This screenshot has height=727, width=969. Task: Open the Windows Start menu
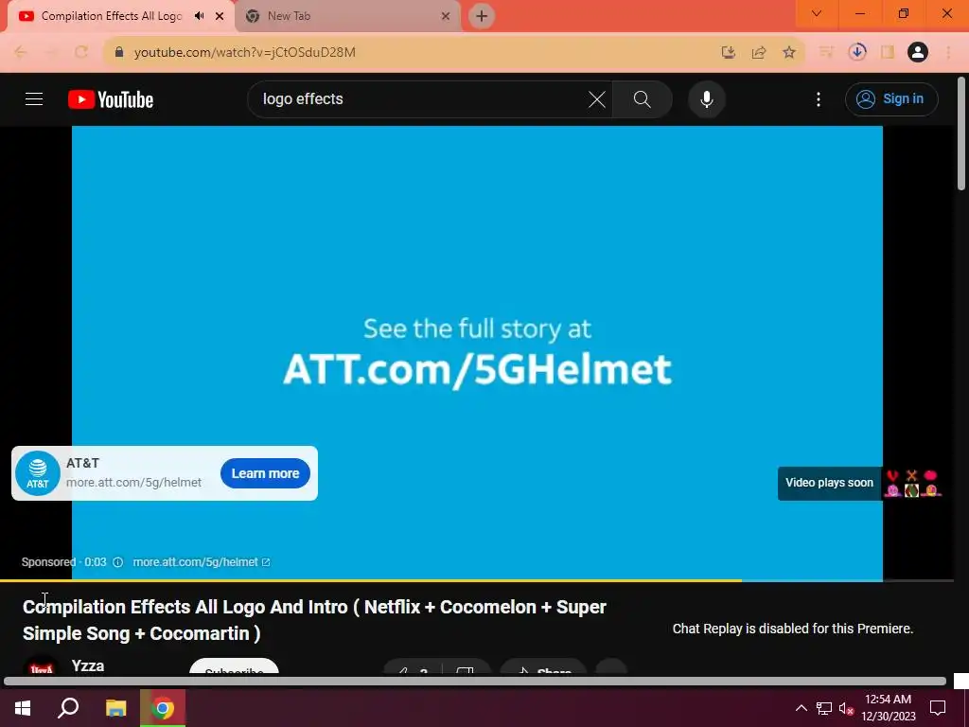point(23,708)
